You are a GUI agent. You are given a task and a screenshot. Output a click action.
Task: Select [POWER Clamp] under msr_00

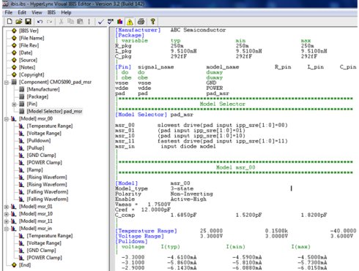pos(45,162)
